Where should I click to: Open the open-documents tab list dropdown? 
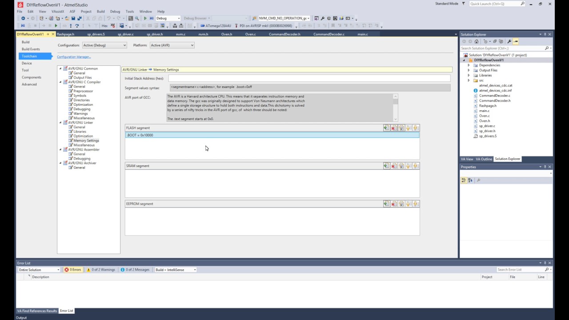pos(456,34)
